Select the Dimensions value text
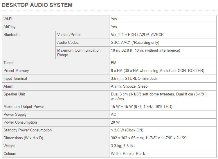Image resolution: width=218 pixels, height=159 pixels. pos(149,138)
